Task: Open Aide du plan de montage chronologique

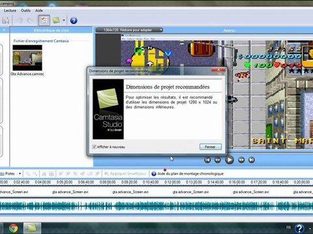Action: [x=188, y=174]
